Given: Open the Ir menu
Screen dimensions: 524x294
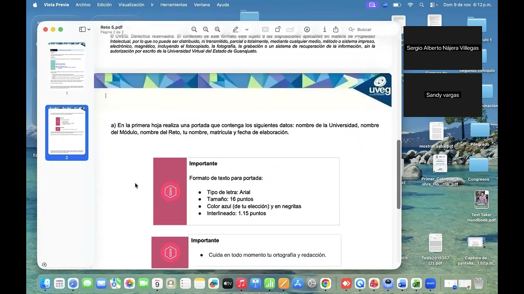Looking at the screenshot, I should tap(152, 5).
